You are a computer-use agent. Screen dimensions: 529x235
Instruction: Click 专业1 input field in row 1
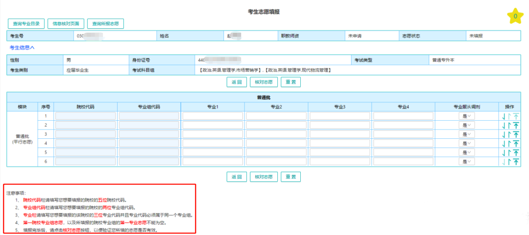213,116
